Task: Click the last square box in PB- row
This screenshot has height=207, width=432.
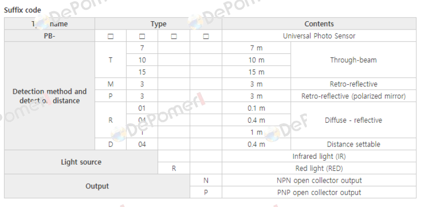Action: tap(206, 36)
